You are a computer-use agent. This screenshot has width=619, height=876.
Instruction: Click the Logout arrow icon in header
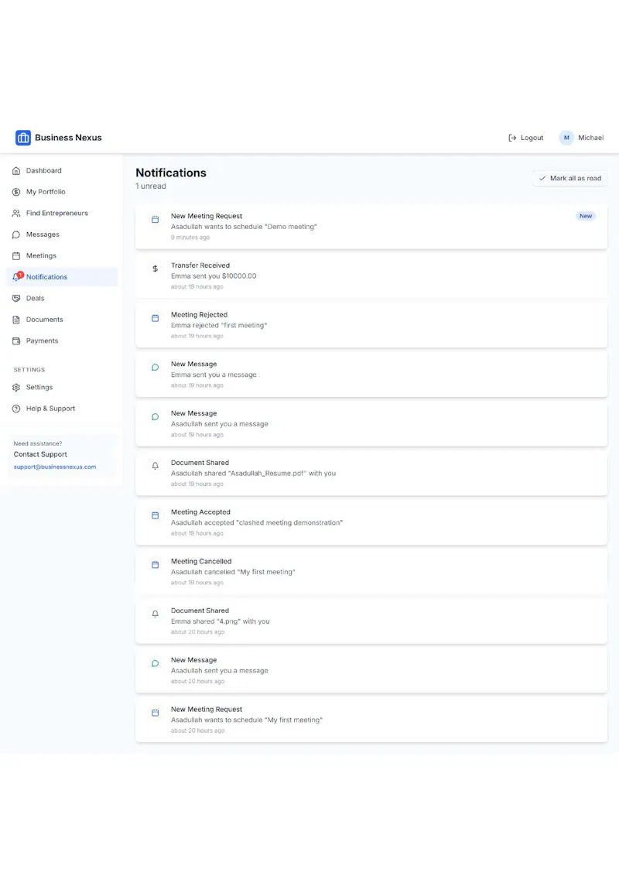512,138
